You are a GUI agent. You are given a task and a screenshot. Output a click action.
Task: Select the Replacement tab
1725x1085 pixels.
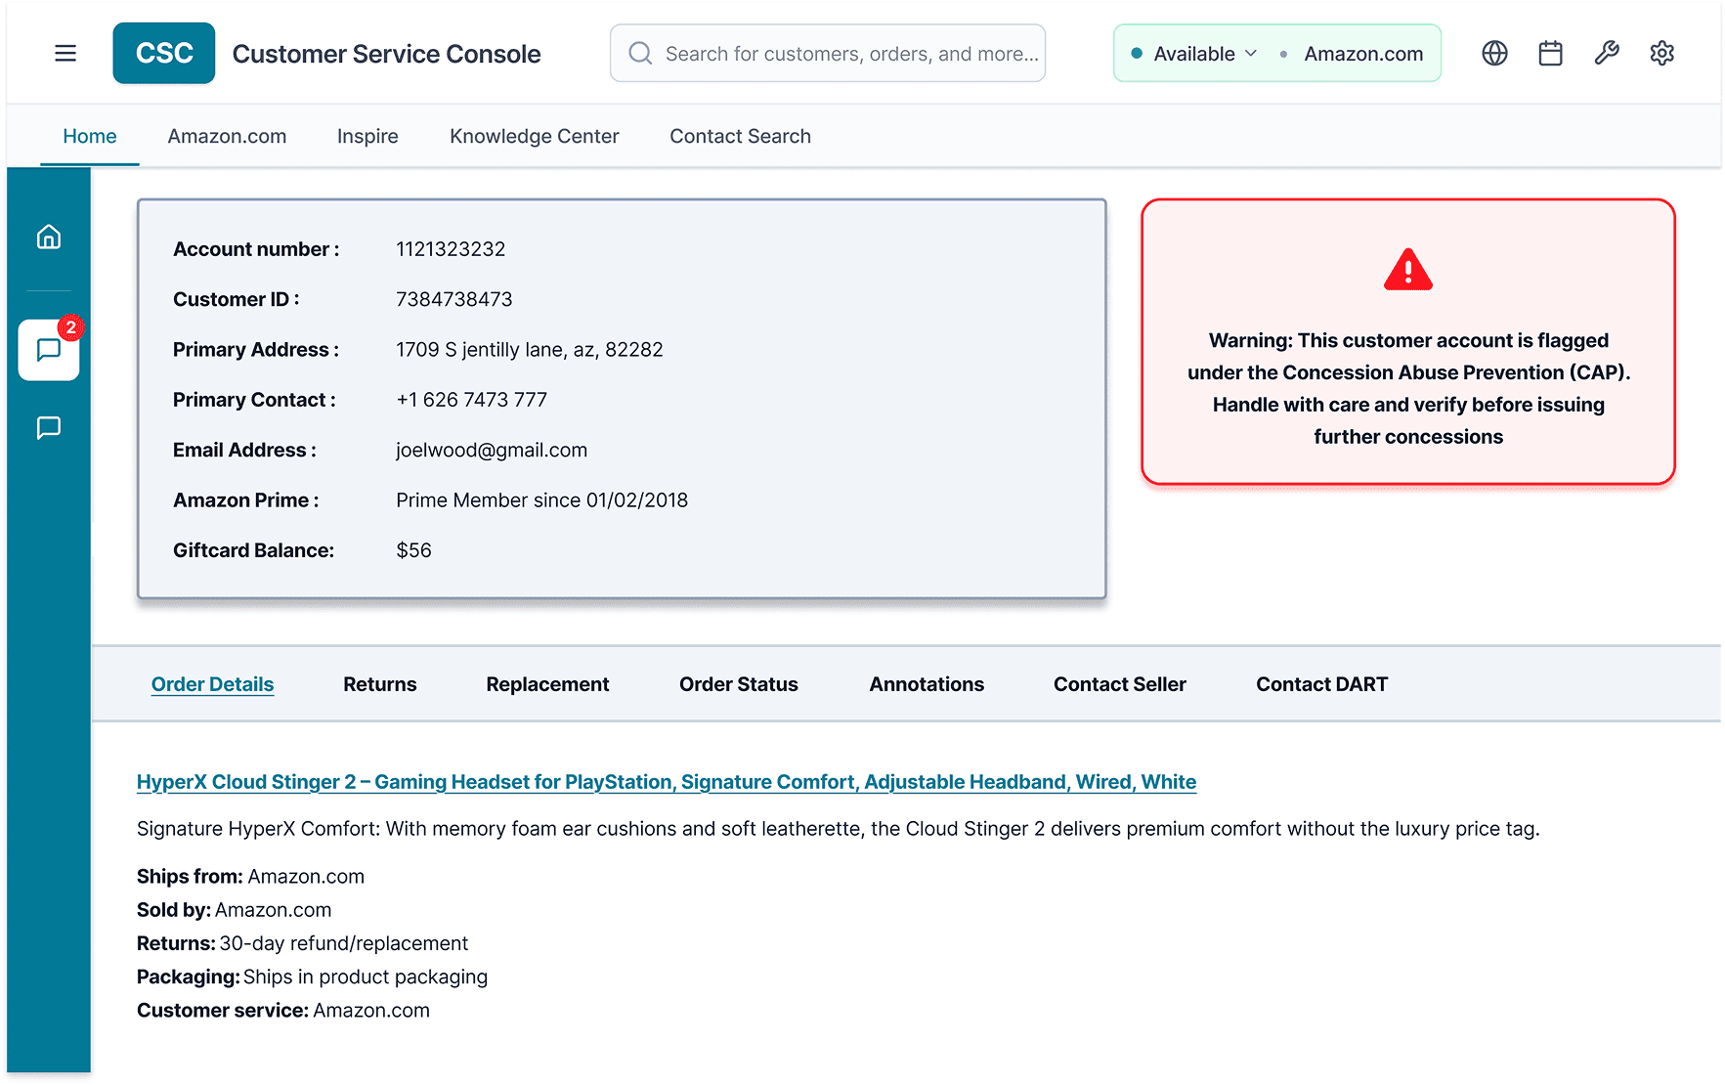[x=547, y=684]
